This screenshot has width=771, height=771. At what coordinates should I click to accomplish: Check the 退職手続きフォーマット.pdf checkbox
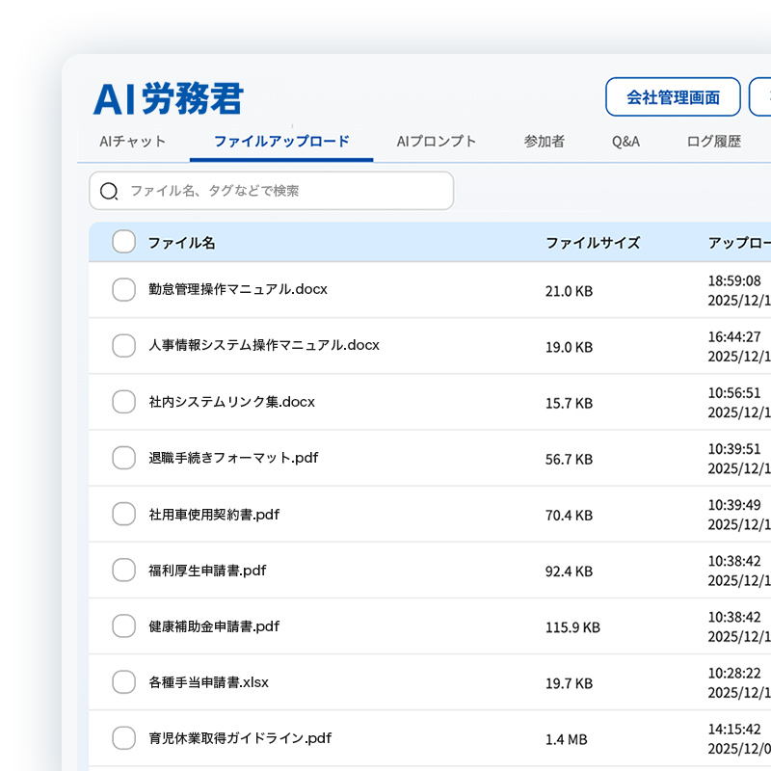coord(123,458)
